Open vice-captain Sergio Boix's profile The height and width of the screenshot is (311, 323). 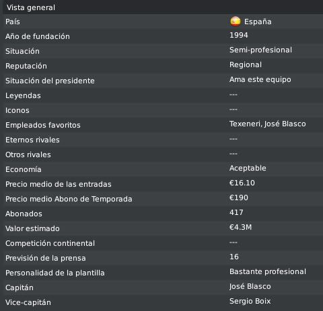point(250,301)
